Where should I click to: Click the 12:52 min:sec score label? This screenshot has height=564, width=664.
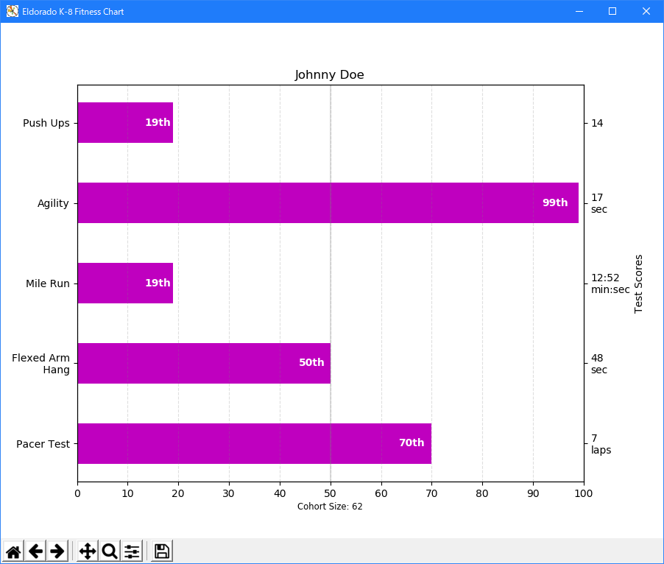(610, 283)
